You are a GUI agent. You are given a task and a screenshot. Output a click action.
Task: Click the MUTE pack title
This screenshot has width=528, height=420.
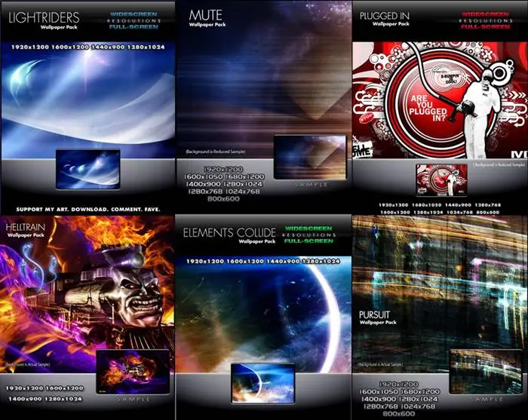tap(205, 15)
